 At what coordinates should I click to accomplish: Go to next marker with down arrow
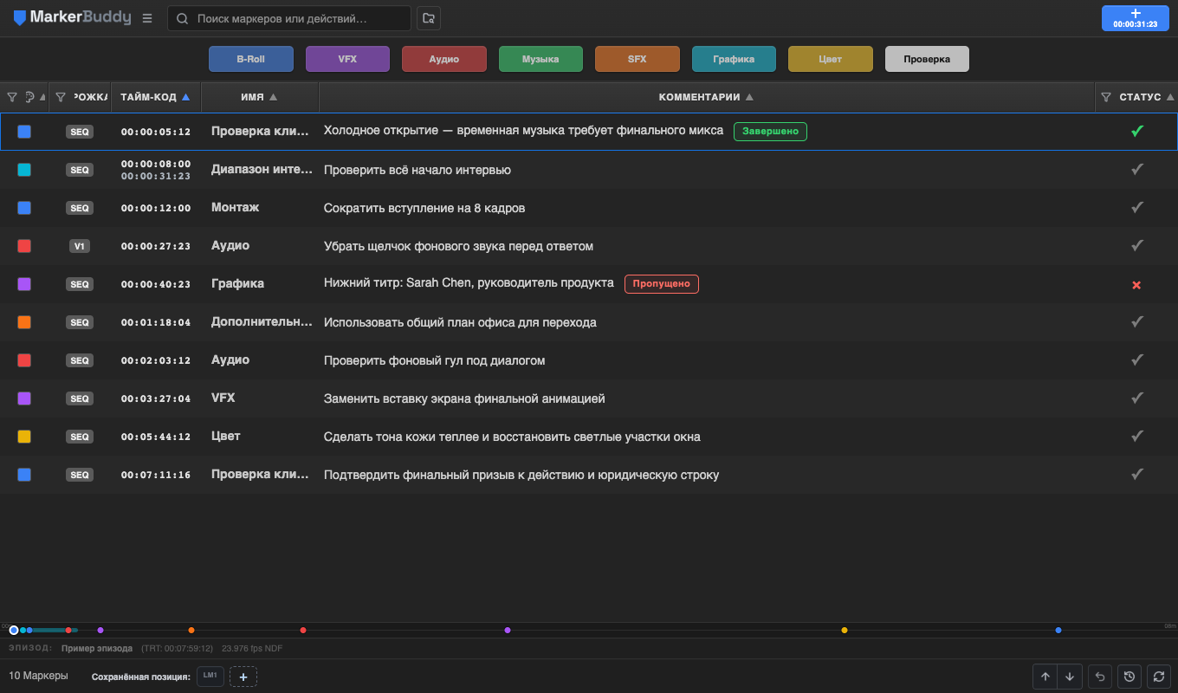click(1070, 677)
